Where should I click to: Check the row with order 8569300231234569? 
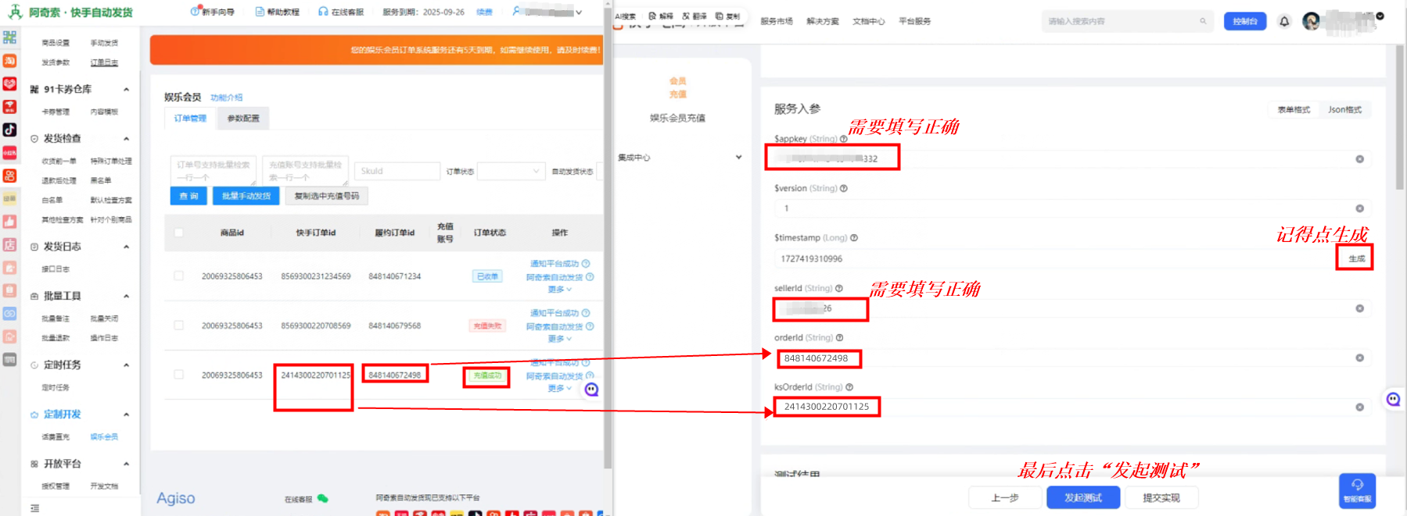pos(178,276)
